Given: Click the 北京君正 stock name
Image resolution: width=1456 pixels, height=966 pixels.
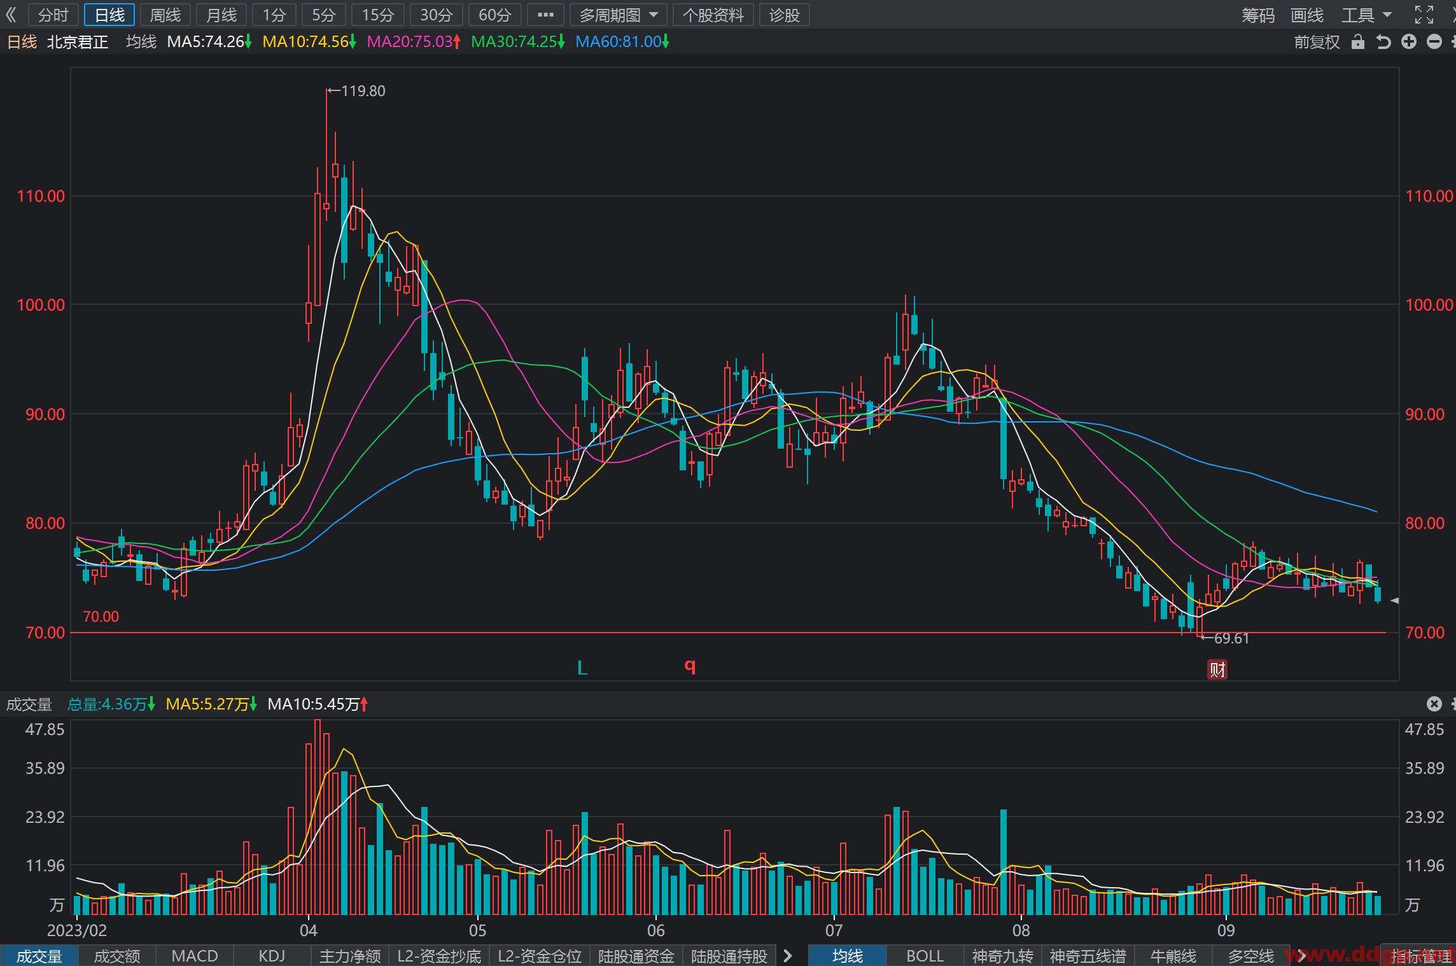Looking at the screenshot, I should (x=78, y=42).
